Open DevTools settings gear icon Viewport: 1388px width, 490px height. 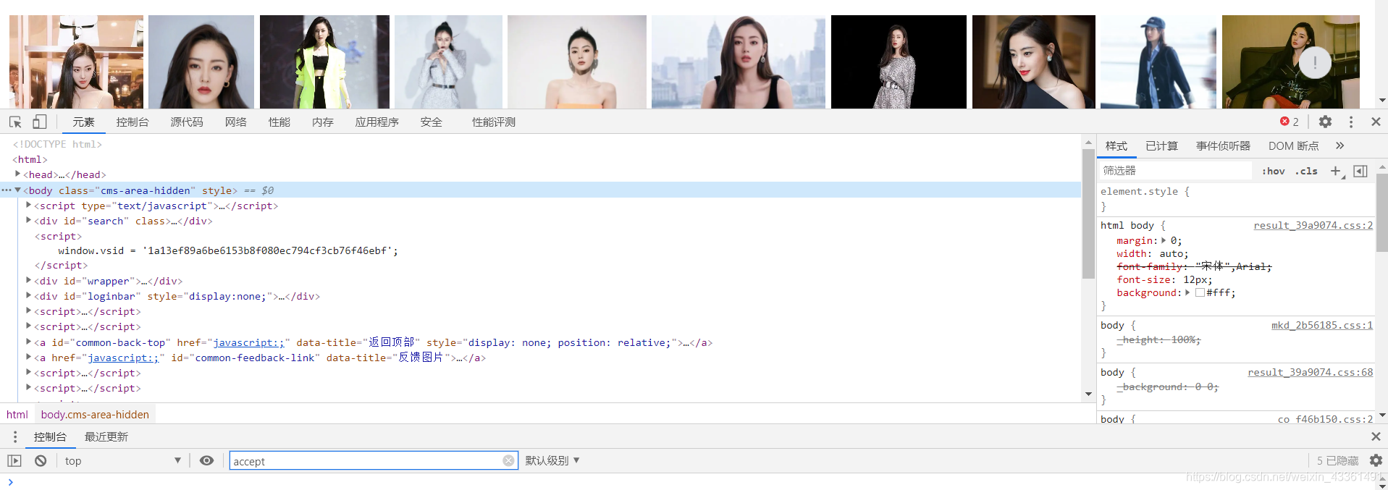1325,122
